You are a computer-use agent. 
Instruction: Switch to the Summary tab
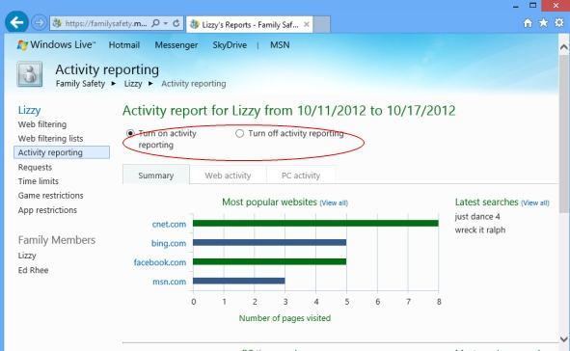tap(156, 175)
